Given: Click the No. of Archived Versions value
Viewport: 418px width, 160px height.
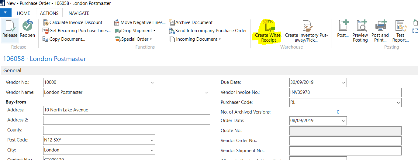Looking at the screenshot, I should click(x=338, y=112).
